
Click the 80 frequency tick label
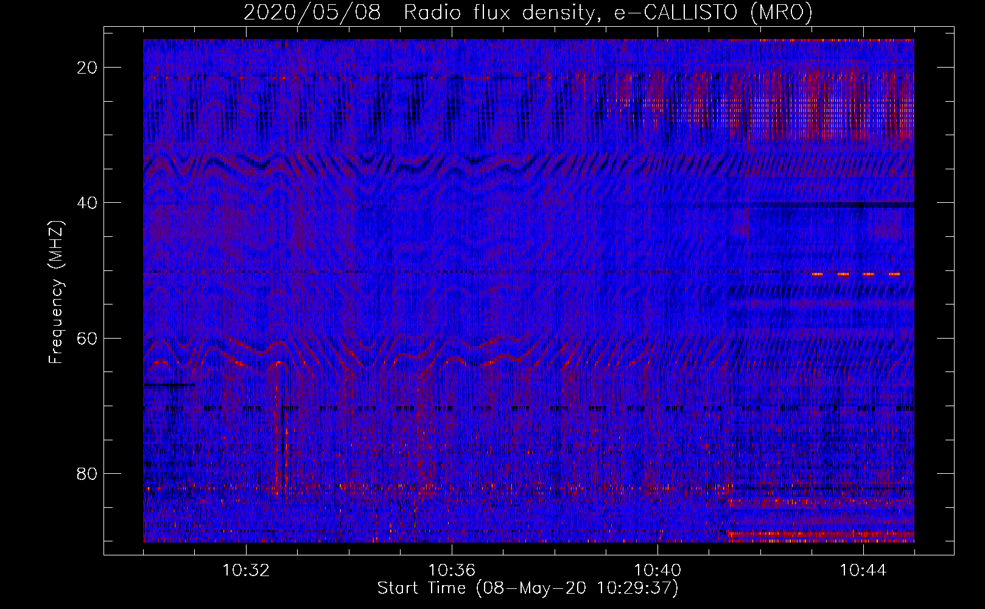[88, 473]
